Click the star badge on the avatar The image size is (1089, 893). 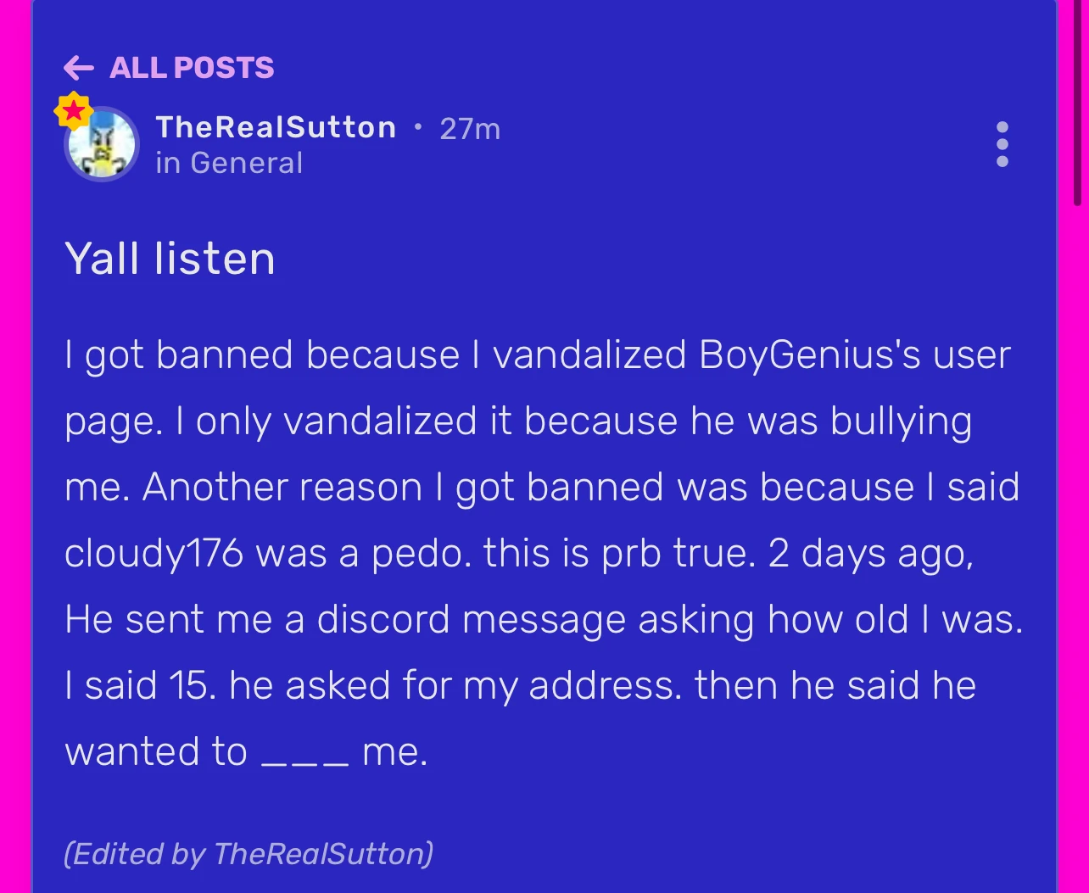pyautogui.click(x=74, y=110)
